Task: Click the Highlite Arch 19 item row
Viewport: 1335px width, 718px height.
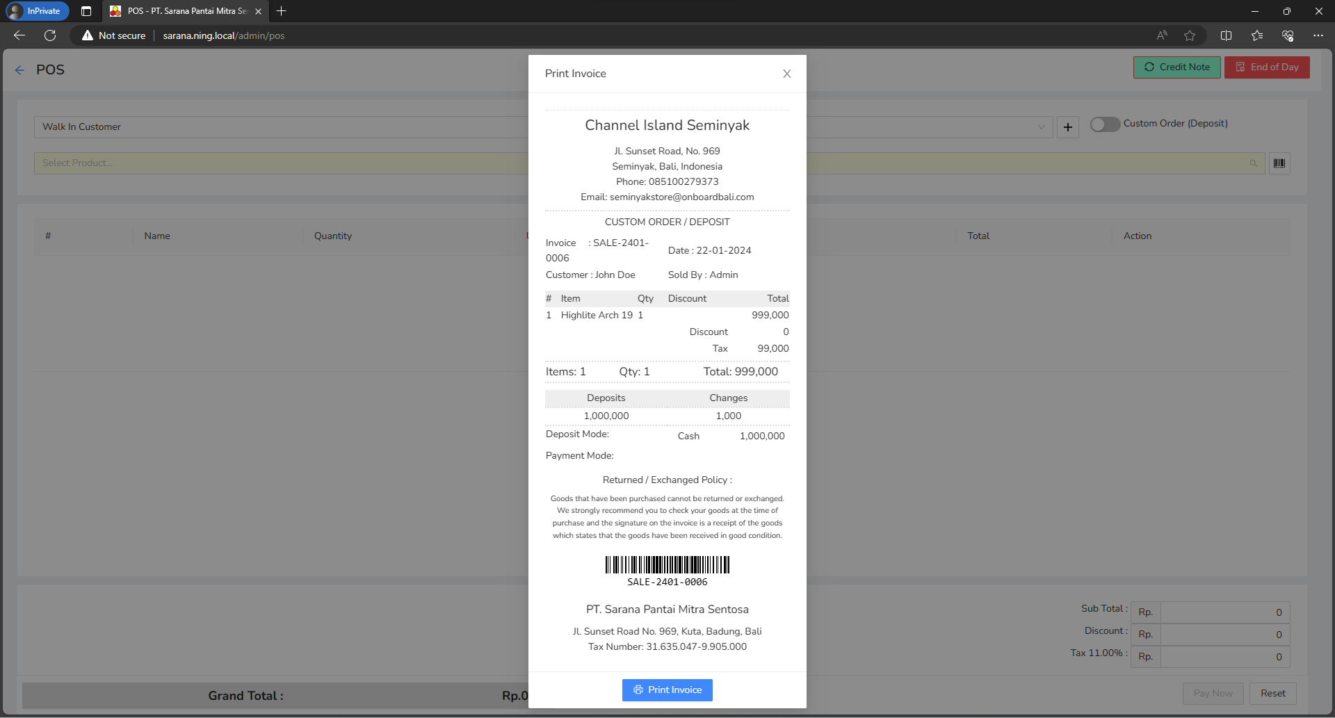Action: point(667,316)
